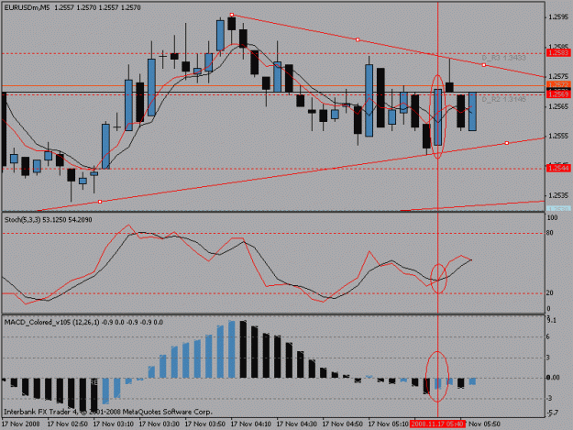
Task: Click the 17 Nov 03:30 time label
Action: point(160,424)
